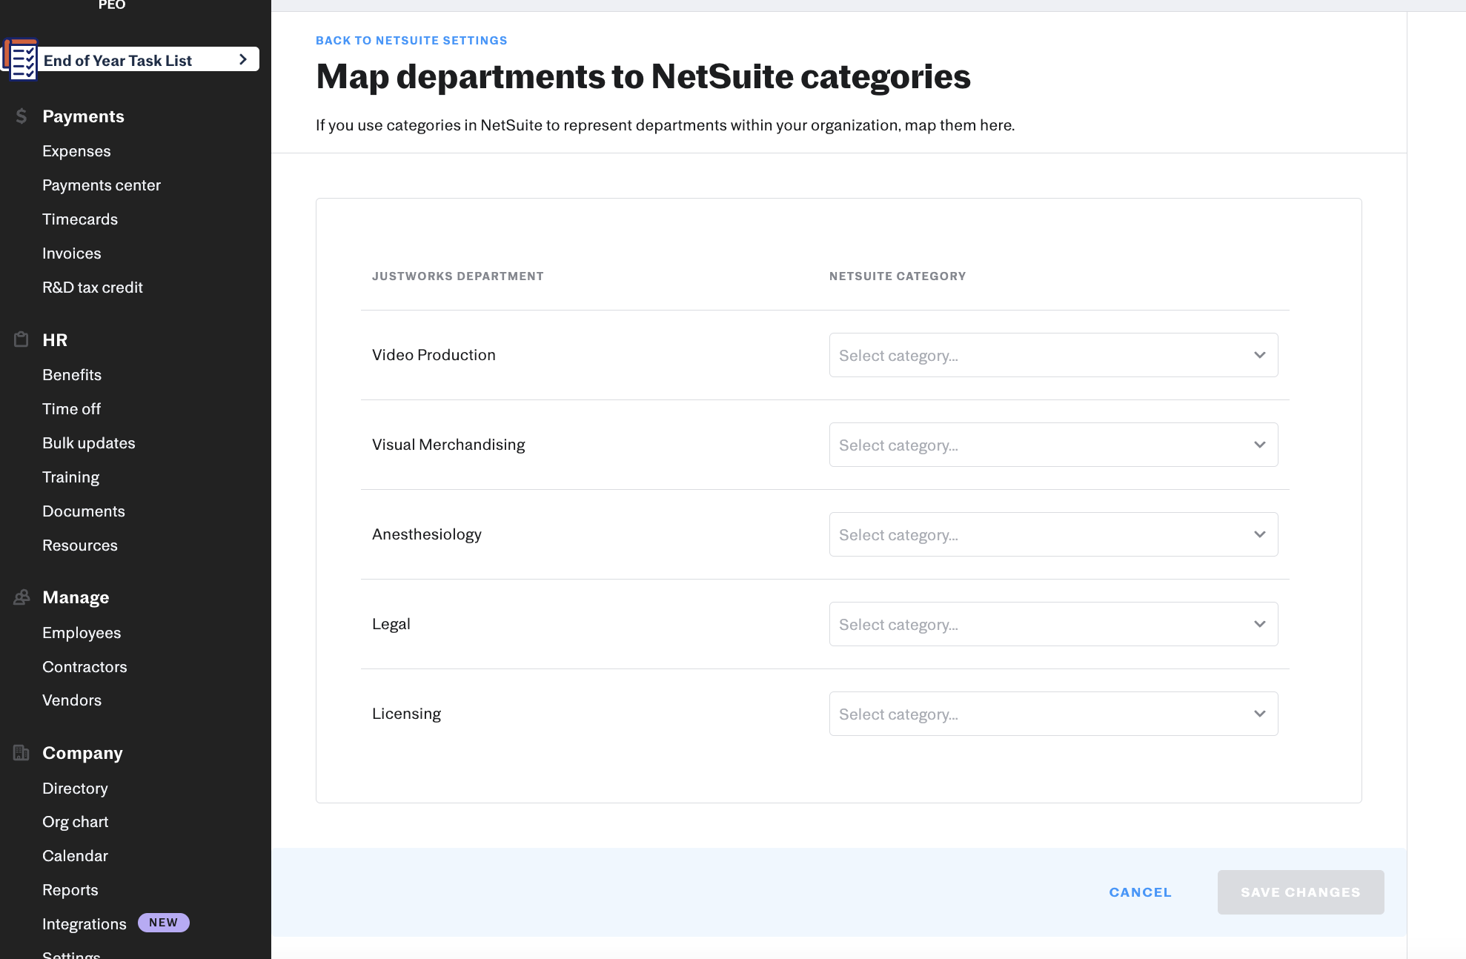The width and height of the screenshot is (1466, 959).
Task: Open Integrations in the sidebar
Action: pos(84,923)
